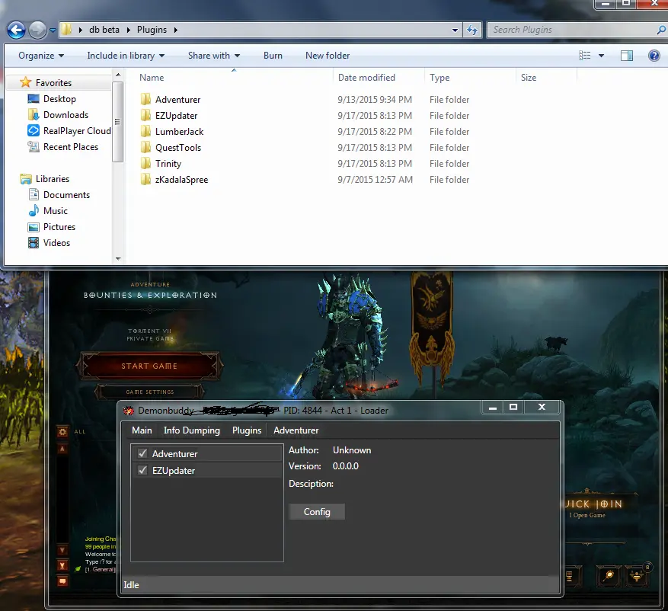668x611 pixels.
Task: Select the zKadalaSpree folder icon
Action: [146, 180]
